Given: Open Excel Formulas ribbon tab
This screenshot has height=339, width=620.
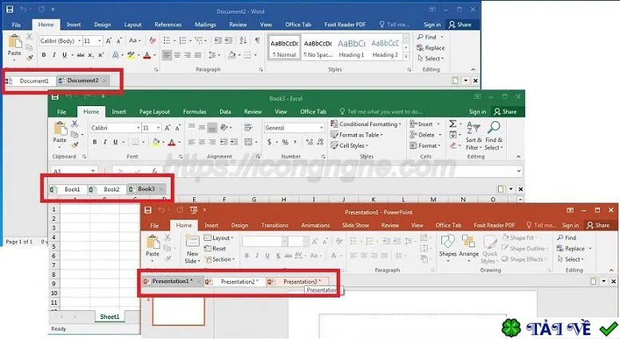Looking at the screenshot, I should (x=195, y=112).
